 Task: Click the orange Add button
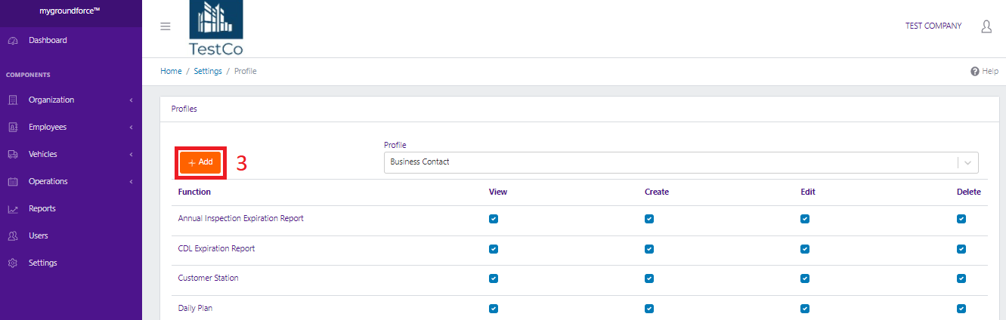[x=200, y=162]
